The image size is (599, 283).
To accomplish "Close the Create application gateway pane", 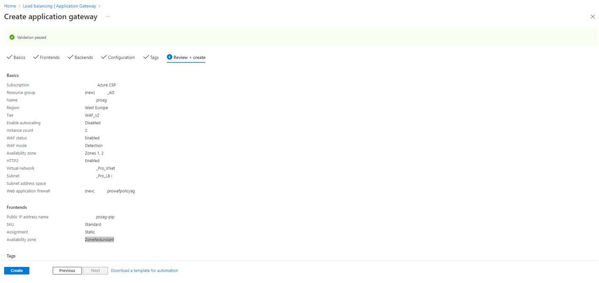I will tap(592, 17).
